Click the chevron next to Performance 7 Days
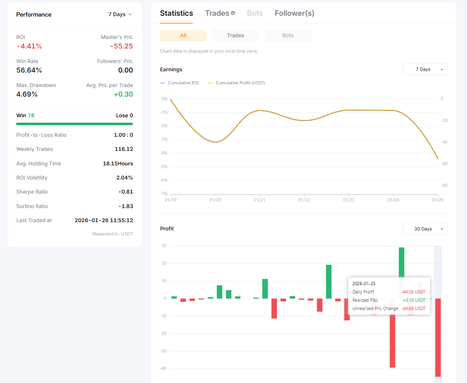 [x=130, y=15]
